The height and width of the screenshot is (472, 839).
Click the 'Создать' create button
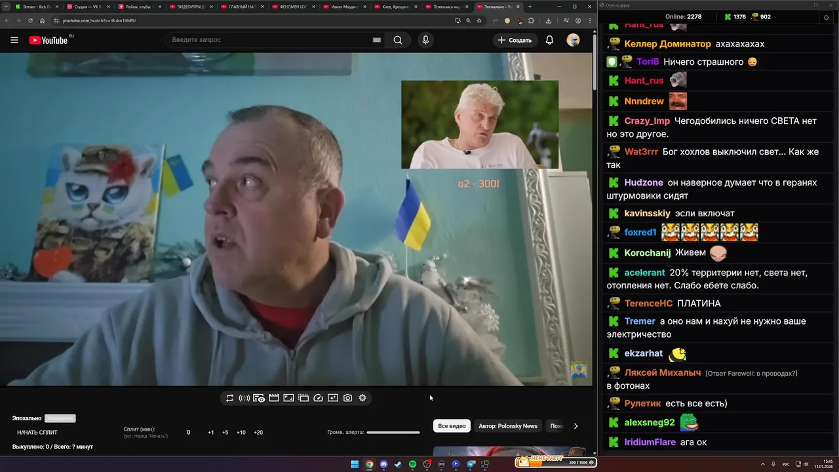515,40
